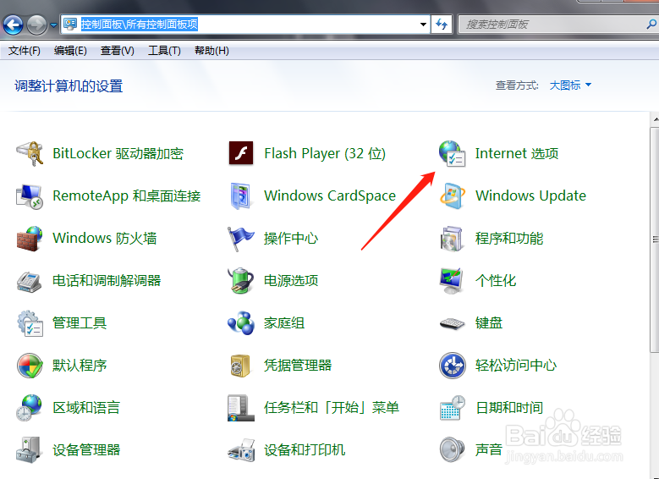The width and height of the screenshot is (659, 479).
Task: Open the 设备和打印机 printer icon
Action: click(241, 450)
